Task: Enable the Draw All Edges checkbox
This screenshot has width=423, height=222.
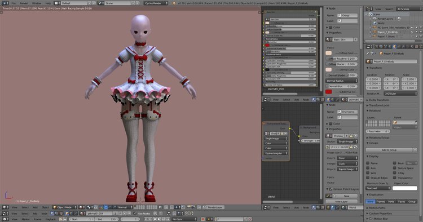Action: click(x=368, y=178)
